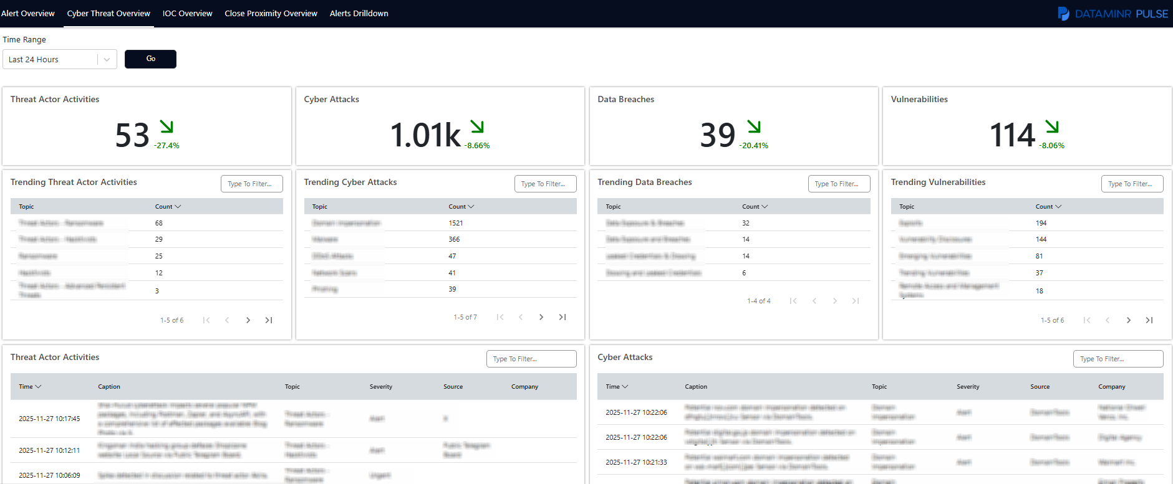Select the row with count 194
The width and height of the screenshot is (1173, 484).
(x=1027, y=223)
